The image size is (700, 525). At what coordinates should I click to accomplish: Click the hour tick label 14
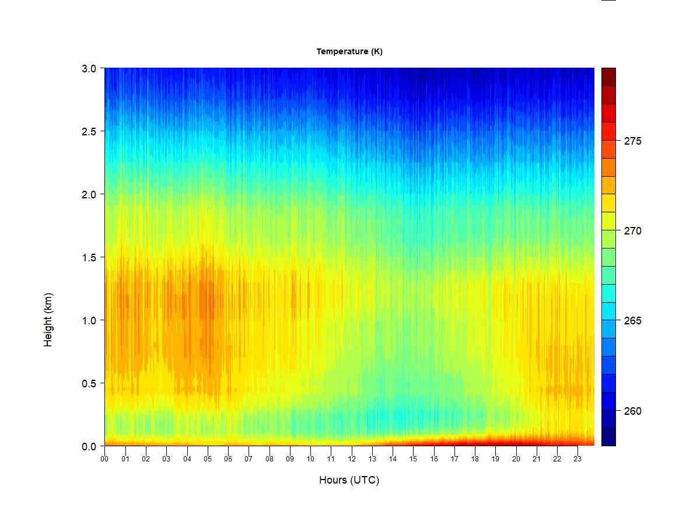(393, 459)
